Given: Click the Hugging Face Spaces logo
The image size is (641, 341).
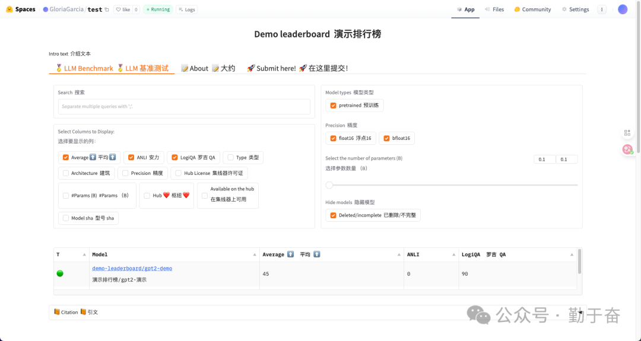Looking at the screenshot, I should pos(21,9).
